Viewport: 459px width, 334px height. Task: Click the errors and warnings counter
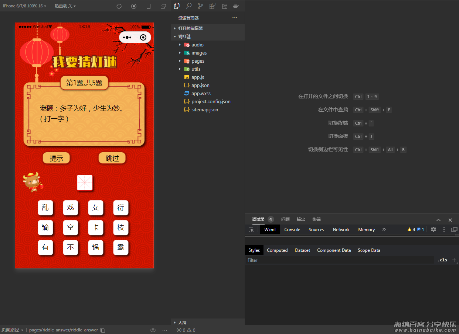pos(186,330)
